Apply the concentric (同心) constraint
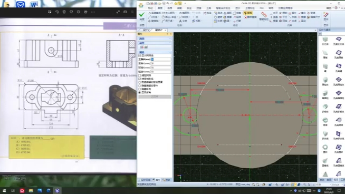This screenshot has width=345, height=194. tap(283, 21)
